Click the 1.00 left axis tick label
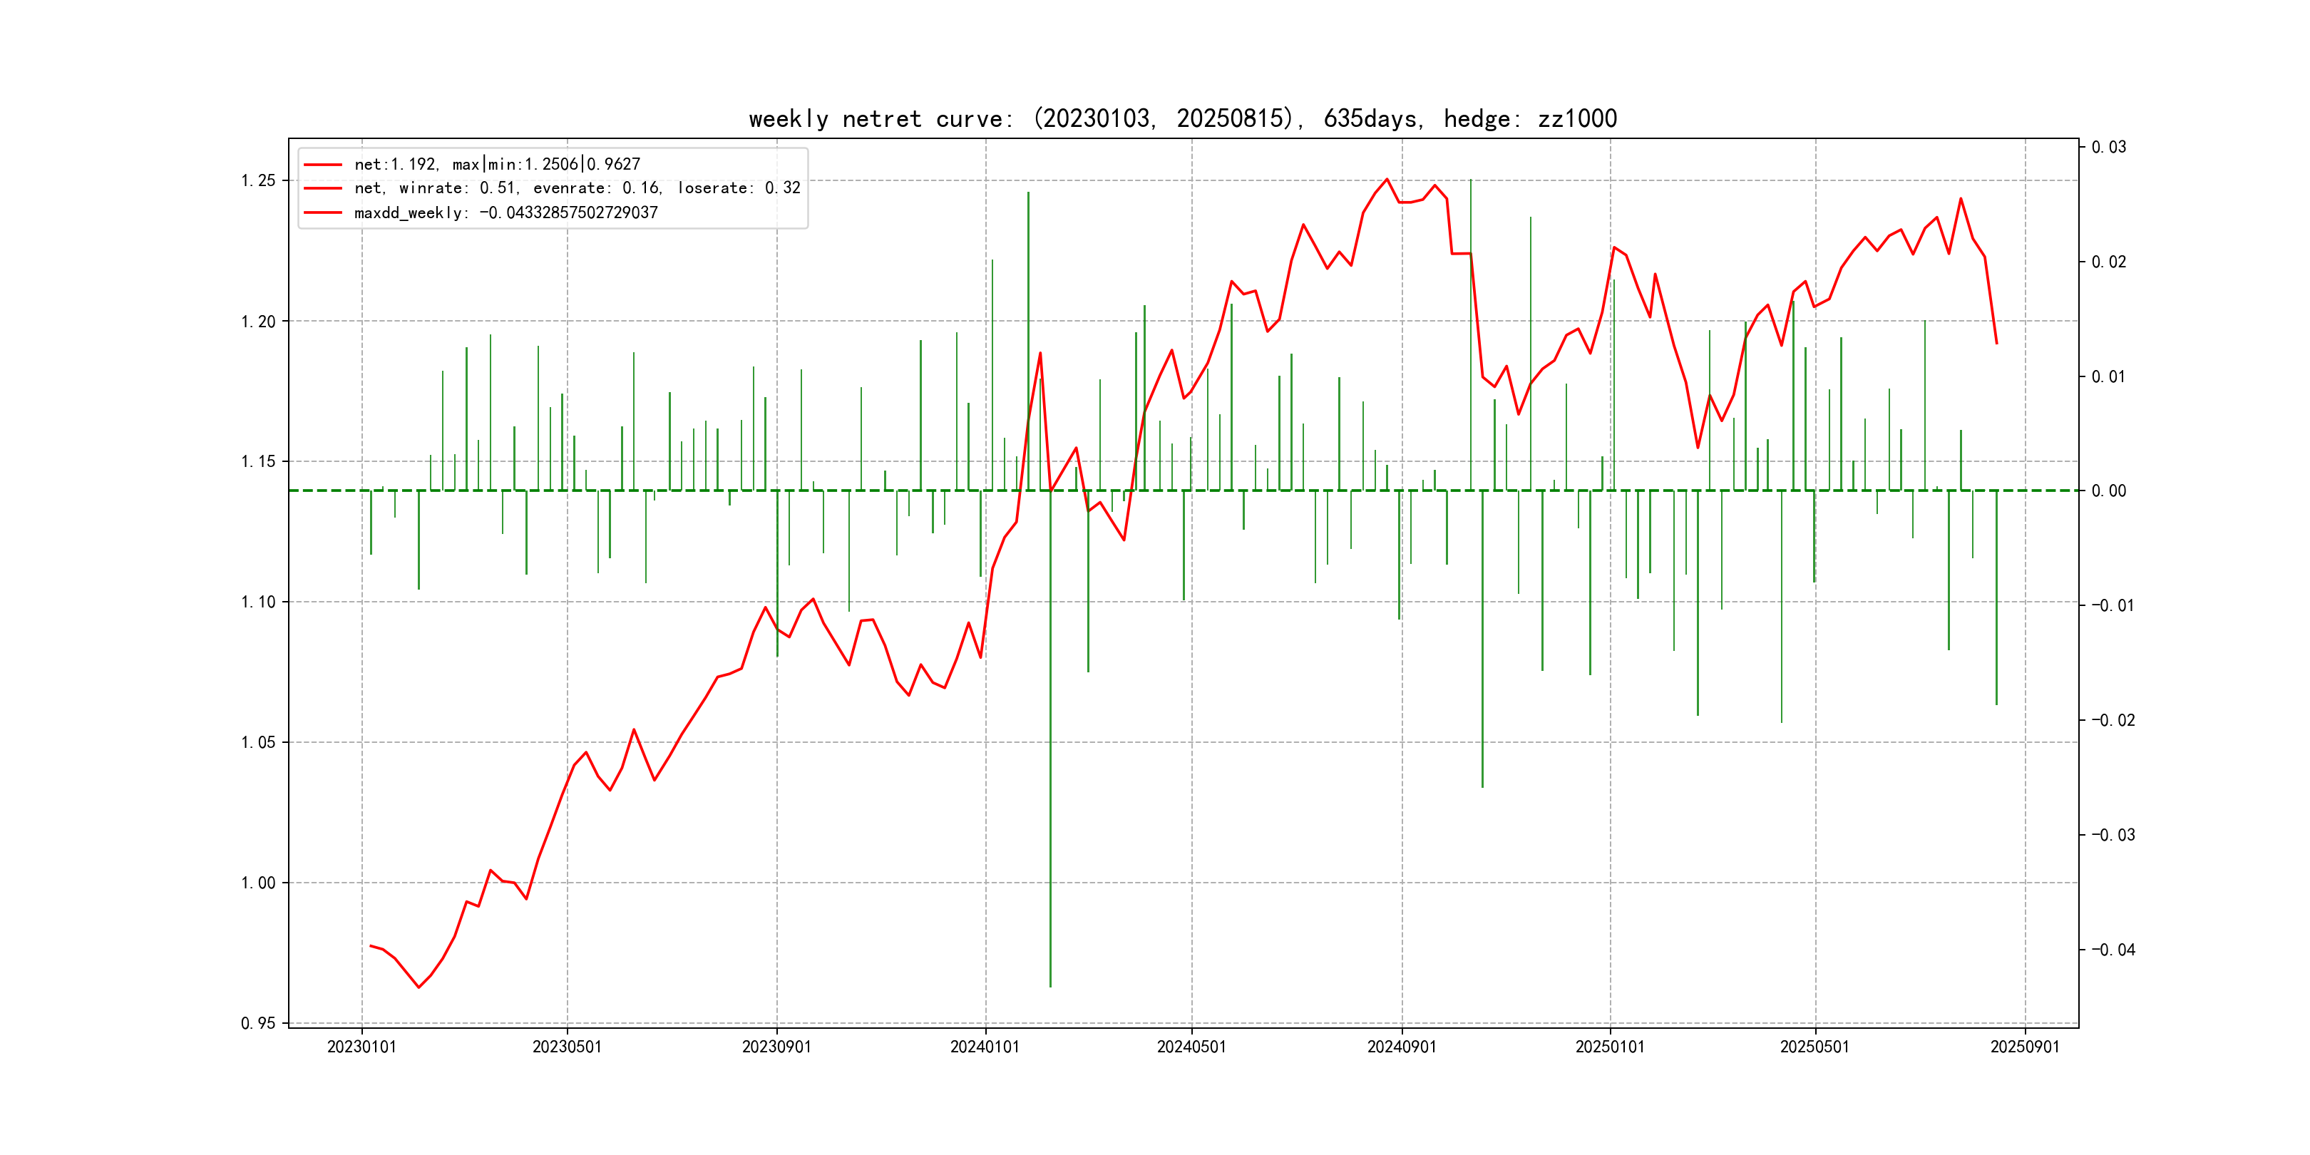This screenshot has width=2310, height=1155. [258, 883]
